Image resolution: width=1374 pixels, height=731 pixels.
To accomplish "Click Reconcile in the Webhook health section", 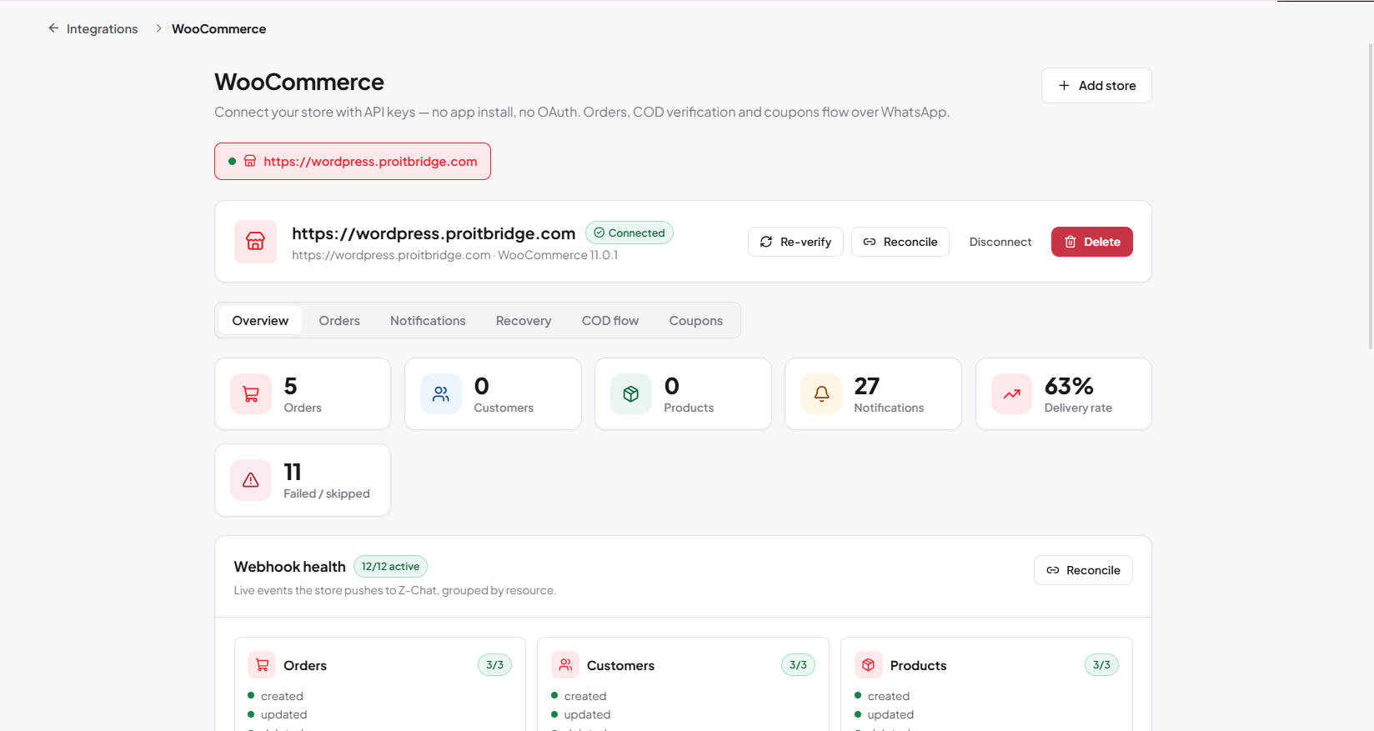I will click(1083, 570).
